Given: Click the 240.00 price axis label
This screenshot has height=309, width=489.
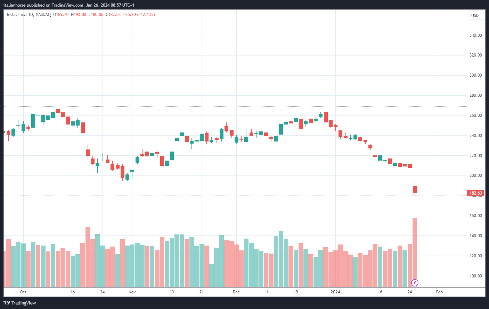Looking at the screenshot, I should (x=476, y=136).
